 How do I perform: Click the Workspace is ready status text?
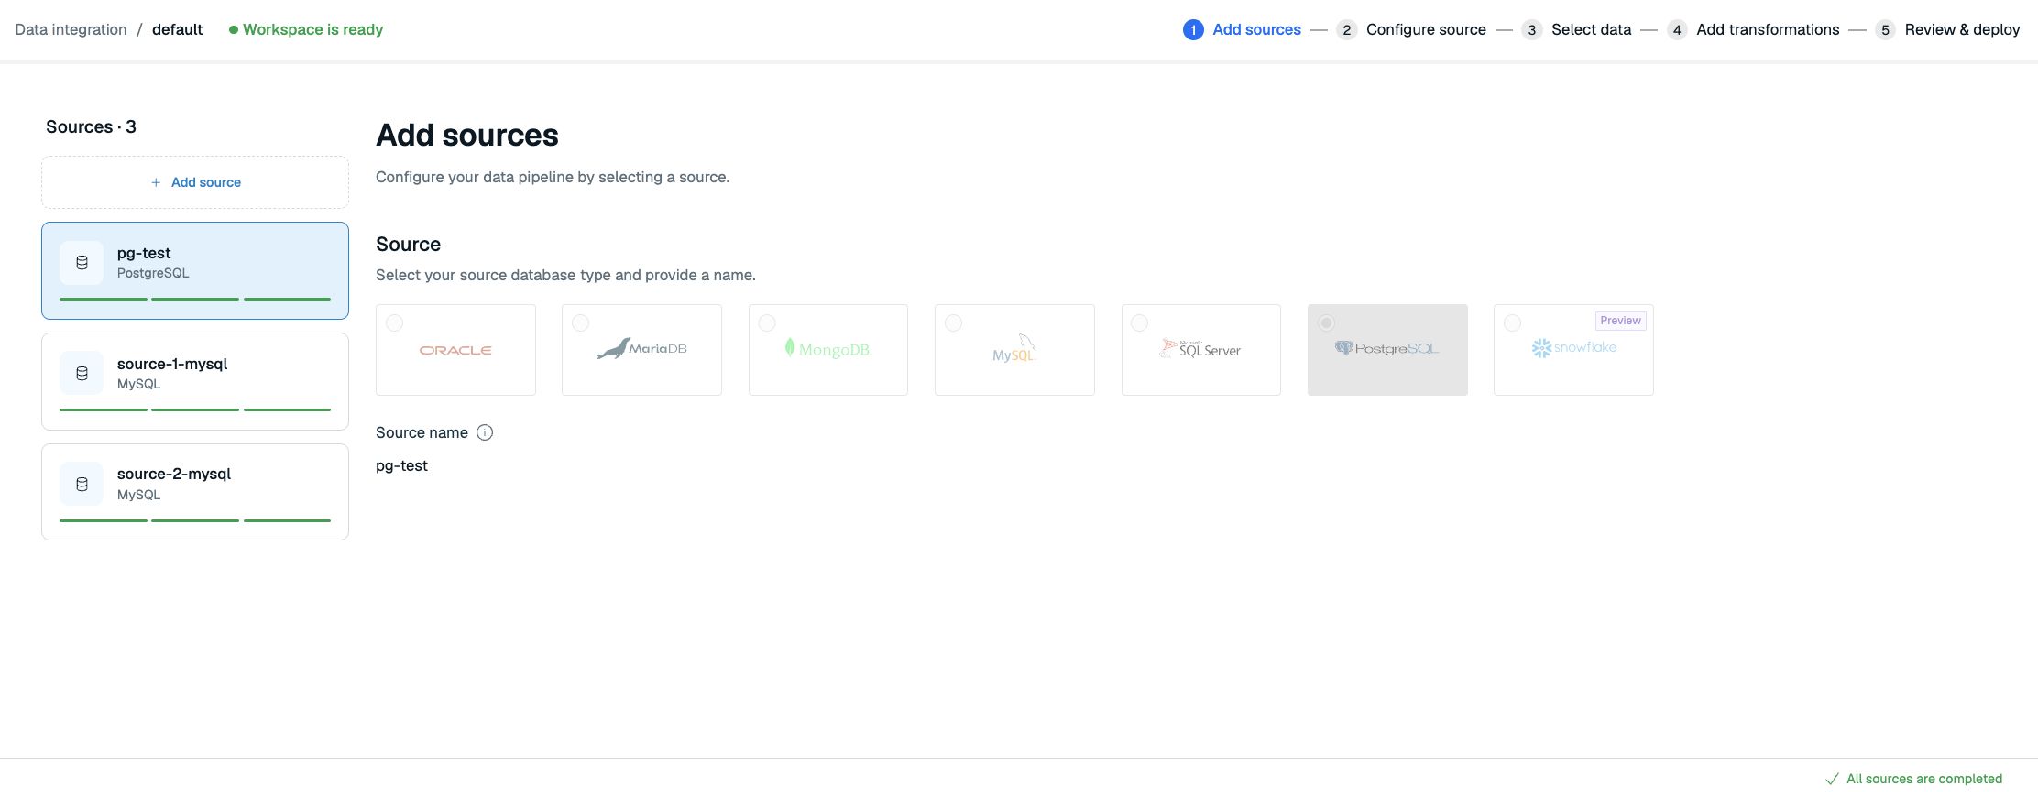[312, 29]
